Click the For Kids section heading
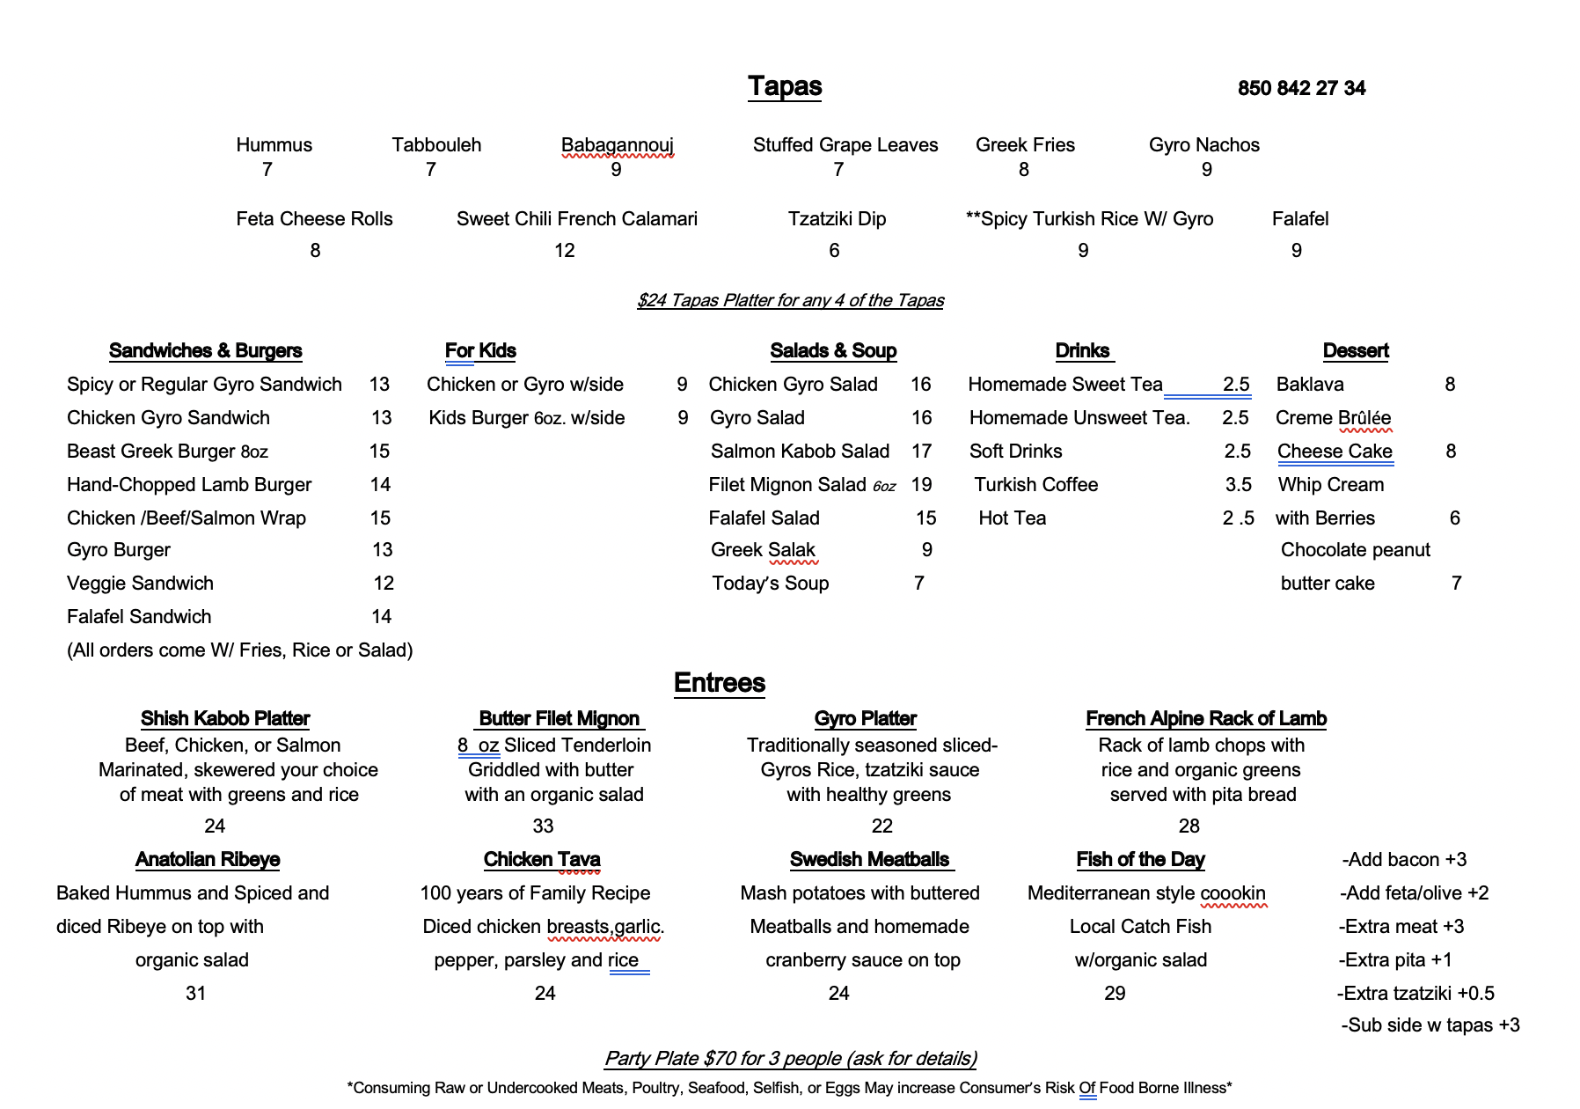 click(480, 351)
